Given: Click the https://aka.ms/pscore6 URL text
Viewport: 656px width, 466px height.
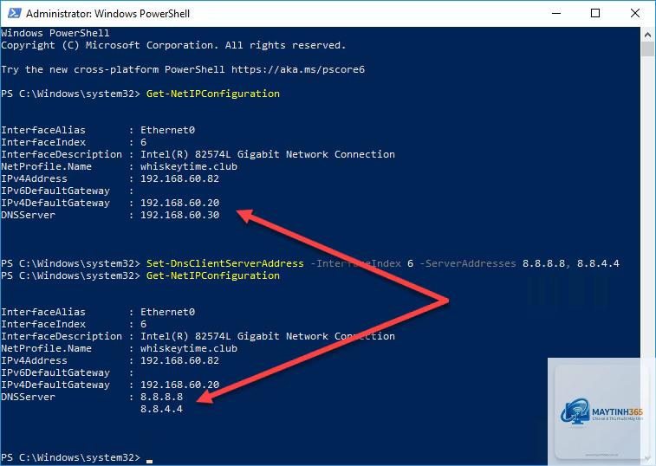Looking at the screenshot, I should [x=298, y=69].
